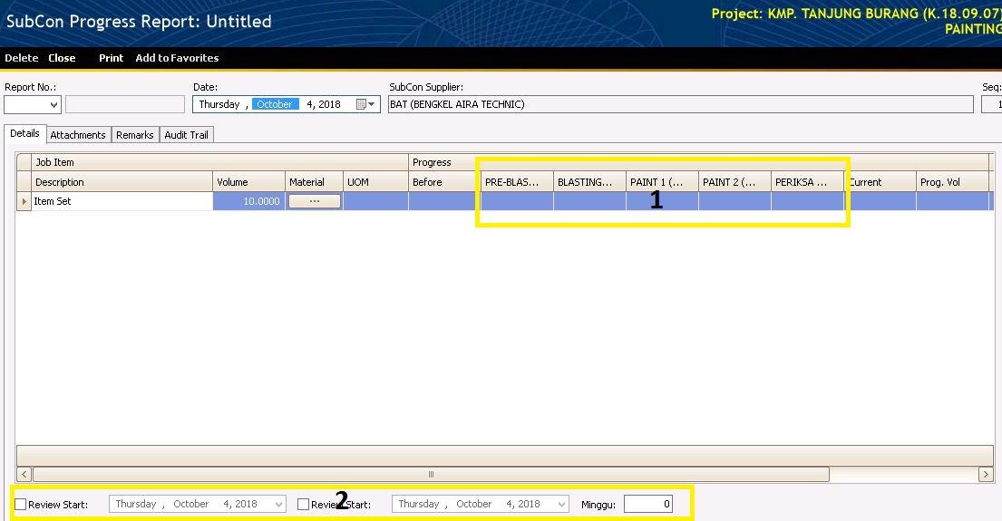1002x521 pixels.
Task: Click the horizontal scrollbar left arrow
Action: [24, 474]
